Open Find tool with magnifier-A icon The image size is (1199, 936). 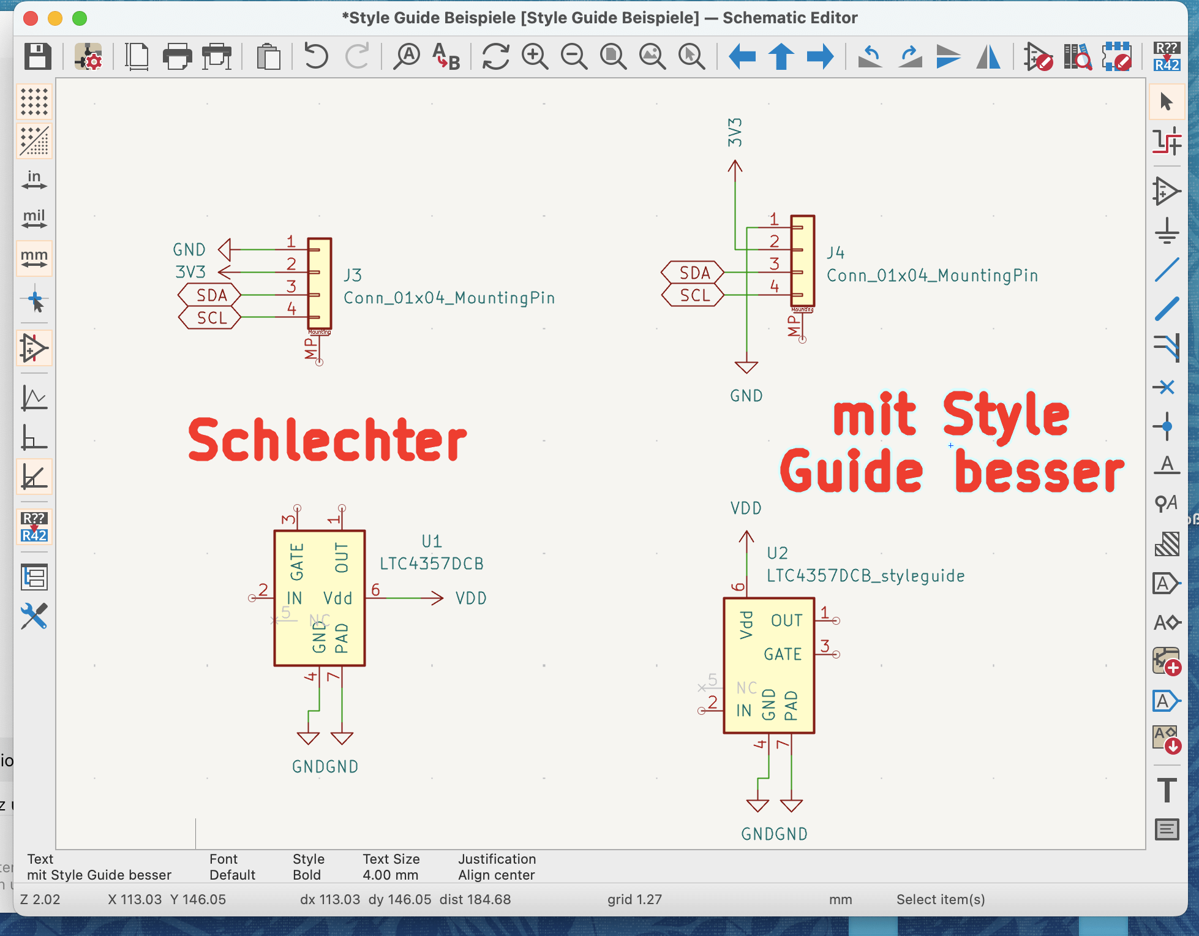click(x=406, y=56)
